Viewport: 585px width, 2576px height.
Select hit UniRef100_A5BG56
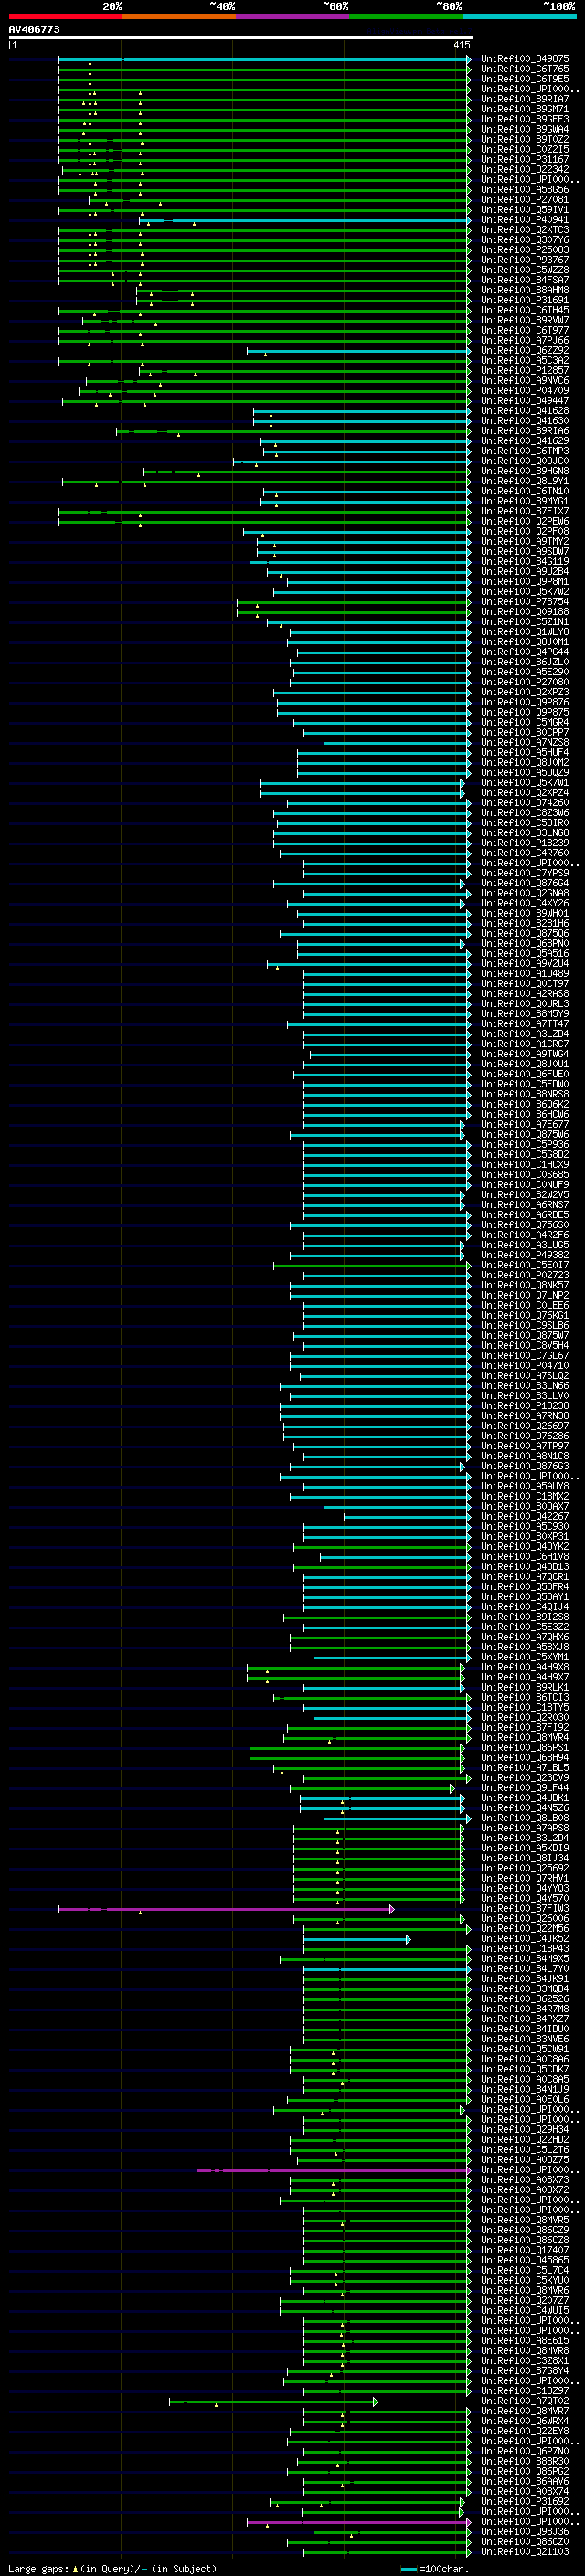(x=525, y=189)
